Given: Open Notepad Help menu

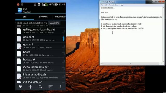Looking at the screenshot, I should (x=121, y=5).
